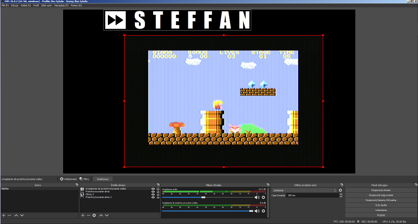
Task: Select the Telefon scene
Action: (40, 188)
